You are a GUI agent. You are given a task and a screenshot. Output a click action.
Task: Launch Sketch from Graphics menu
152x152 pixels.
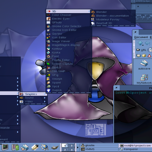point(68,68)
